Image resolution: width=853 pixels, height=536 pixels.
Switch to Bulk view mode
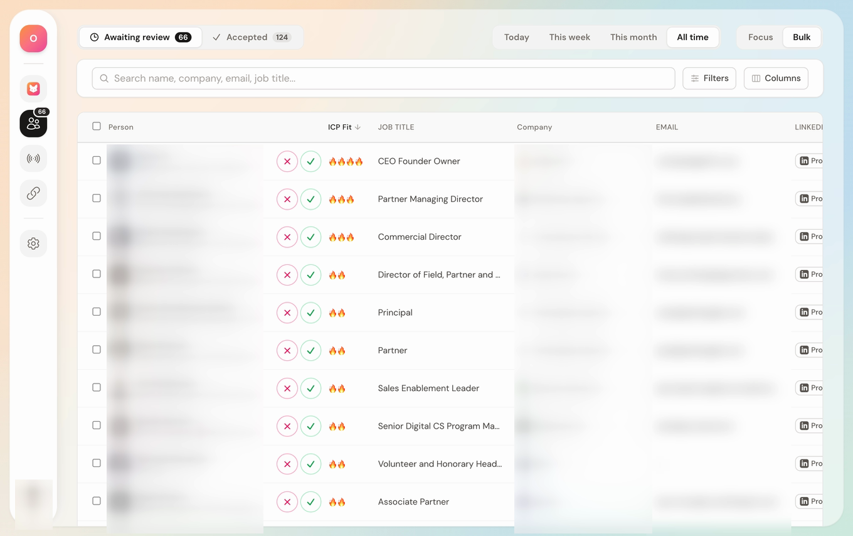[x=802, y=37]
